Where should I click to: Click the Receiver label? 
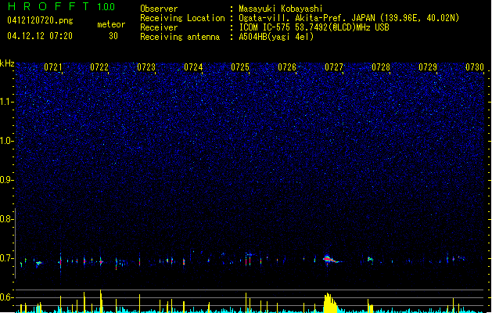click(159, 27)
